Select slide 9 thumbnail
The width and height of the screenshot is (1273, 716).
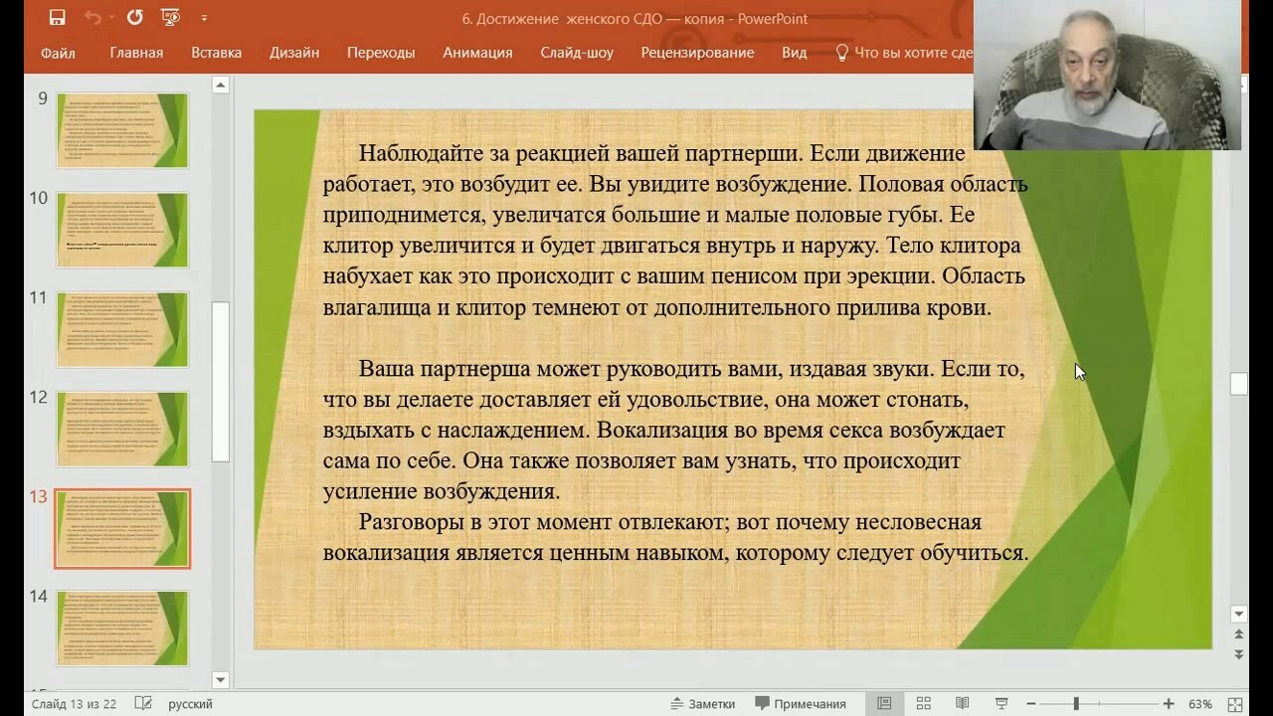122,130
